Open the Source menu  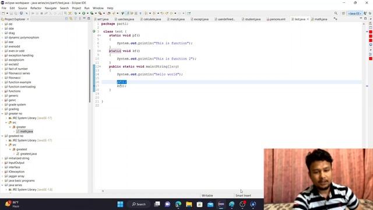pos(23,8)
